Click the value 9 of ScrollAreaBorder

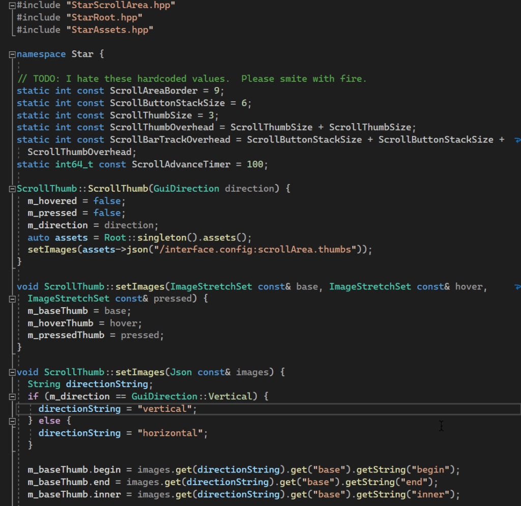217,91
